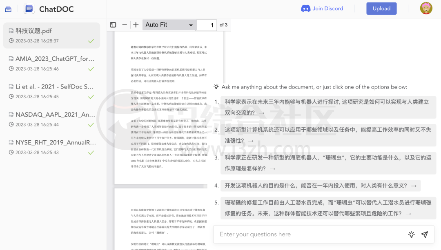Click clock icon beside 2023-03-28 16:28:37

(11, 40)
